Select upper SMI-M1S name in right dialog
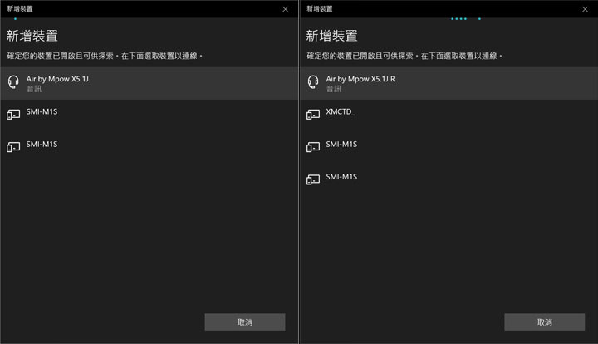The width and height of the screenshot is (598, 344). pos(341,145)
